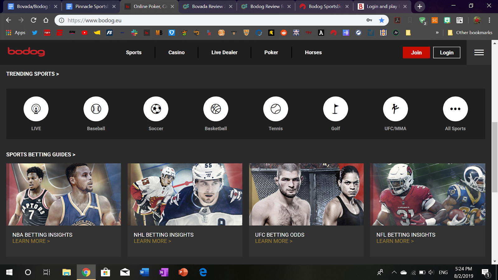Go to the Sports section

[x=134, y=53]
